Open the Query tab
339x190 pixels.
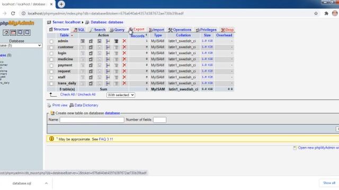pyautogui.click(x=117, y=30)
